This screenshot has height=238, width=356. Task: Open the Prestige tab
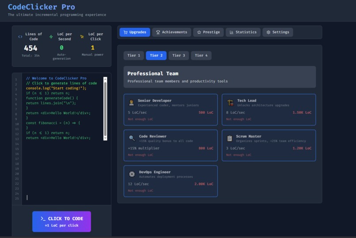[x=208, y=32]
